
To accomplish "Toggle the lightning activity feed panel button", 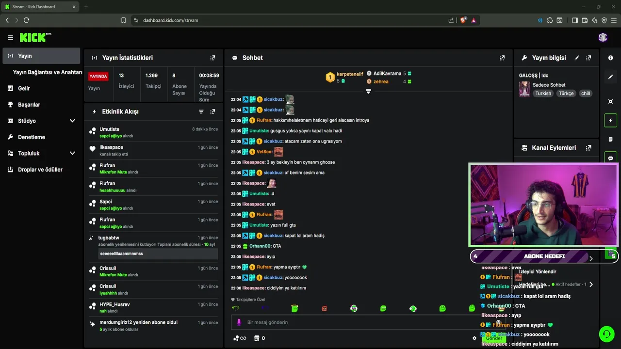I will tap(610, 120).
